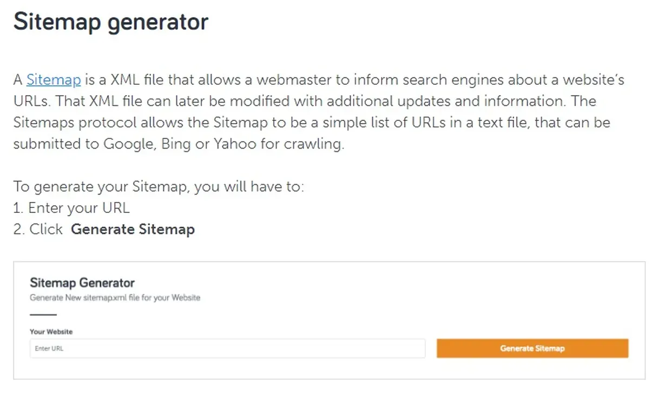Click the short divider line under the subtitle
The width and height of the screenshot is (658, 396).
click(x=43, y=314)
